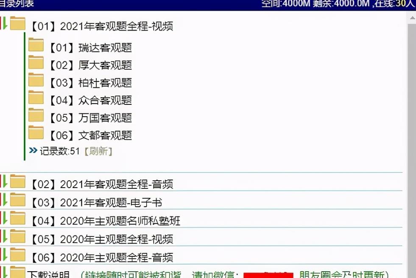Open the 【04】众合客观题 subfolder
This screenshot has height=278, width=416.
90,100
